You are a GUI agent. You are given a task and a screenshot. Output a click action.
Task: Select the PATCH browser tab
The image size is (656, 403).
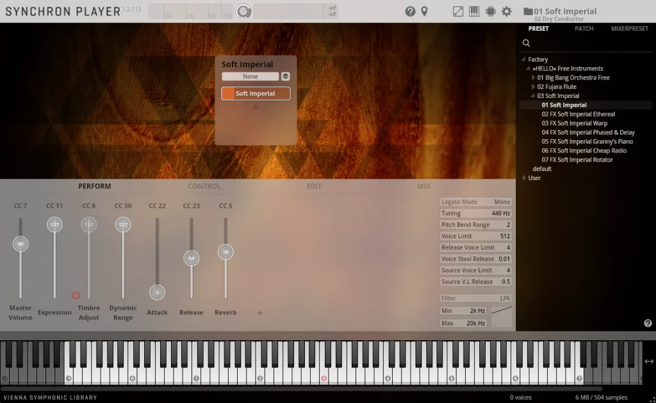pyautogui.click(x=584, y=28)
